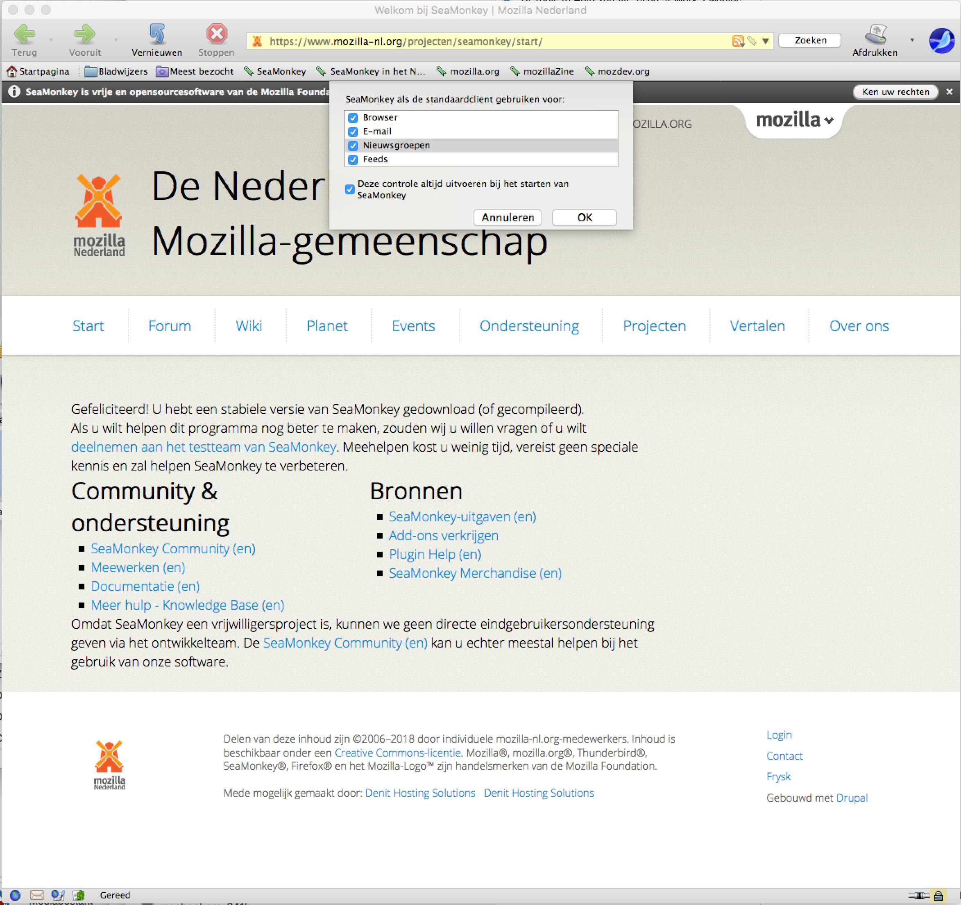961x905 pixels.
Task: Disable always running this check at startup
Action: click(349, 189)
